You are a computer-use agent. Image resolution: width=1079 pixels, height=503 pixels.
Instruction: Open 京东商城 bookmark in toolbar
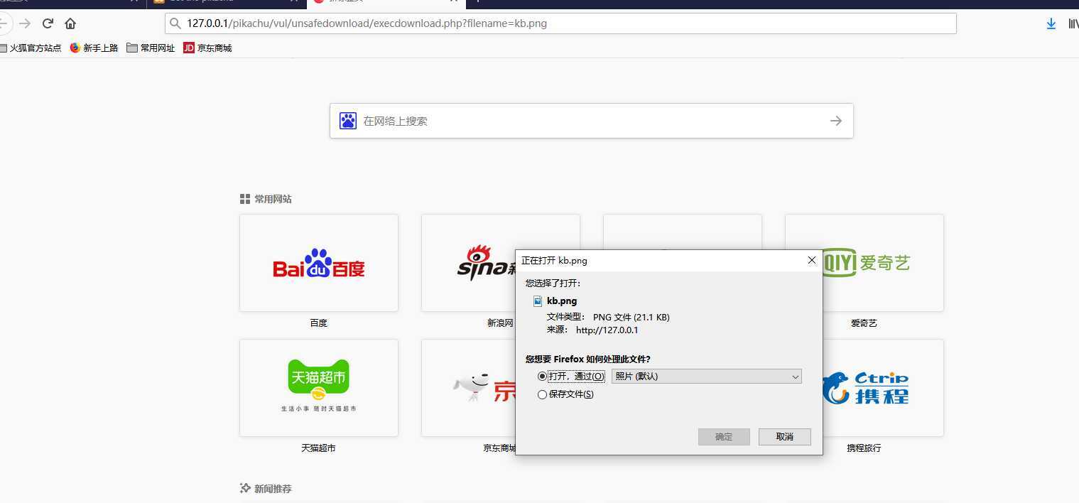pos(207,48)
